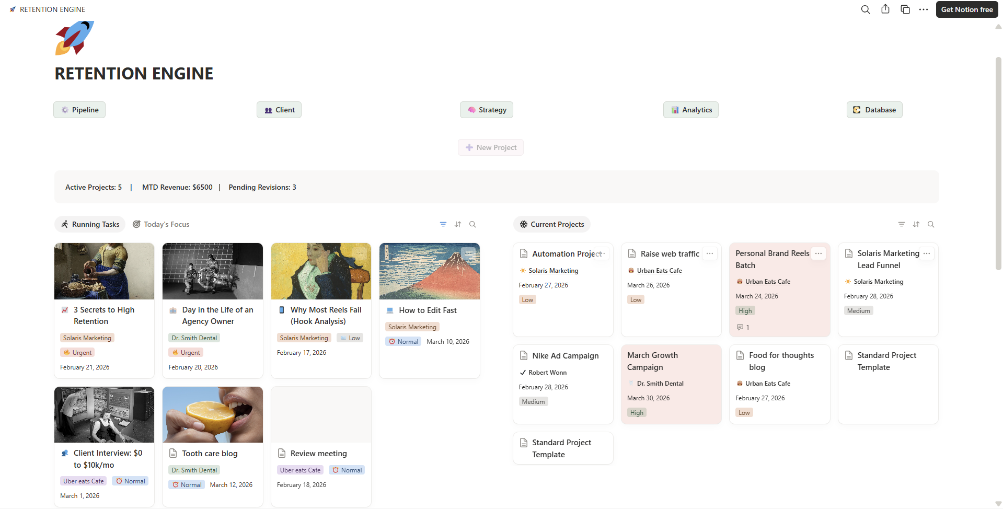Viewport: 1003px width, 509px height.
Task: Open Standard Project Template under Nike Ad Campaign
Action: [x=563, y=448]
